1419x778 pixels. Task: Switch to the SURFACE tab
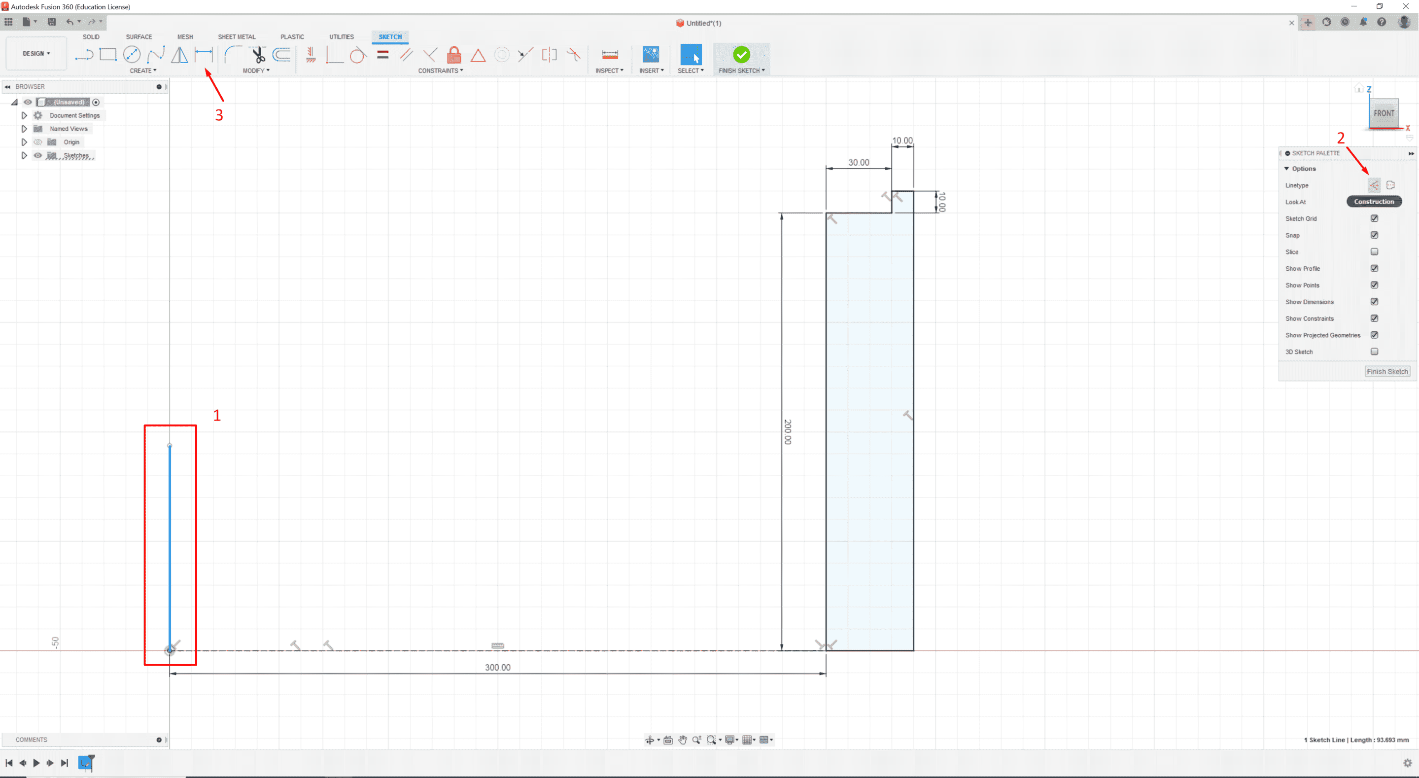click(139, 37)
